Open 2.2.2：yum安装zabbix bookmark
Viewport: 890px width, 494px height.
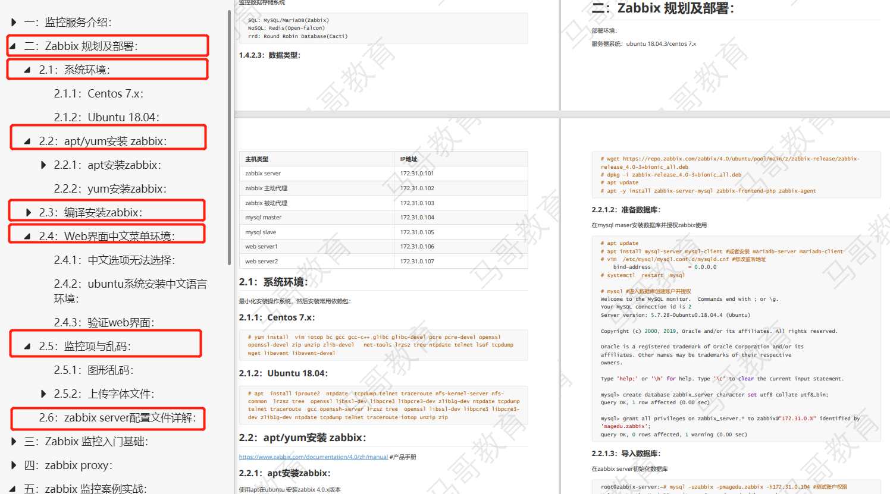click(110, 189)
